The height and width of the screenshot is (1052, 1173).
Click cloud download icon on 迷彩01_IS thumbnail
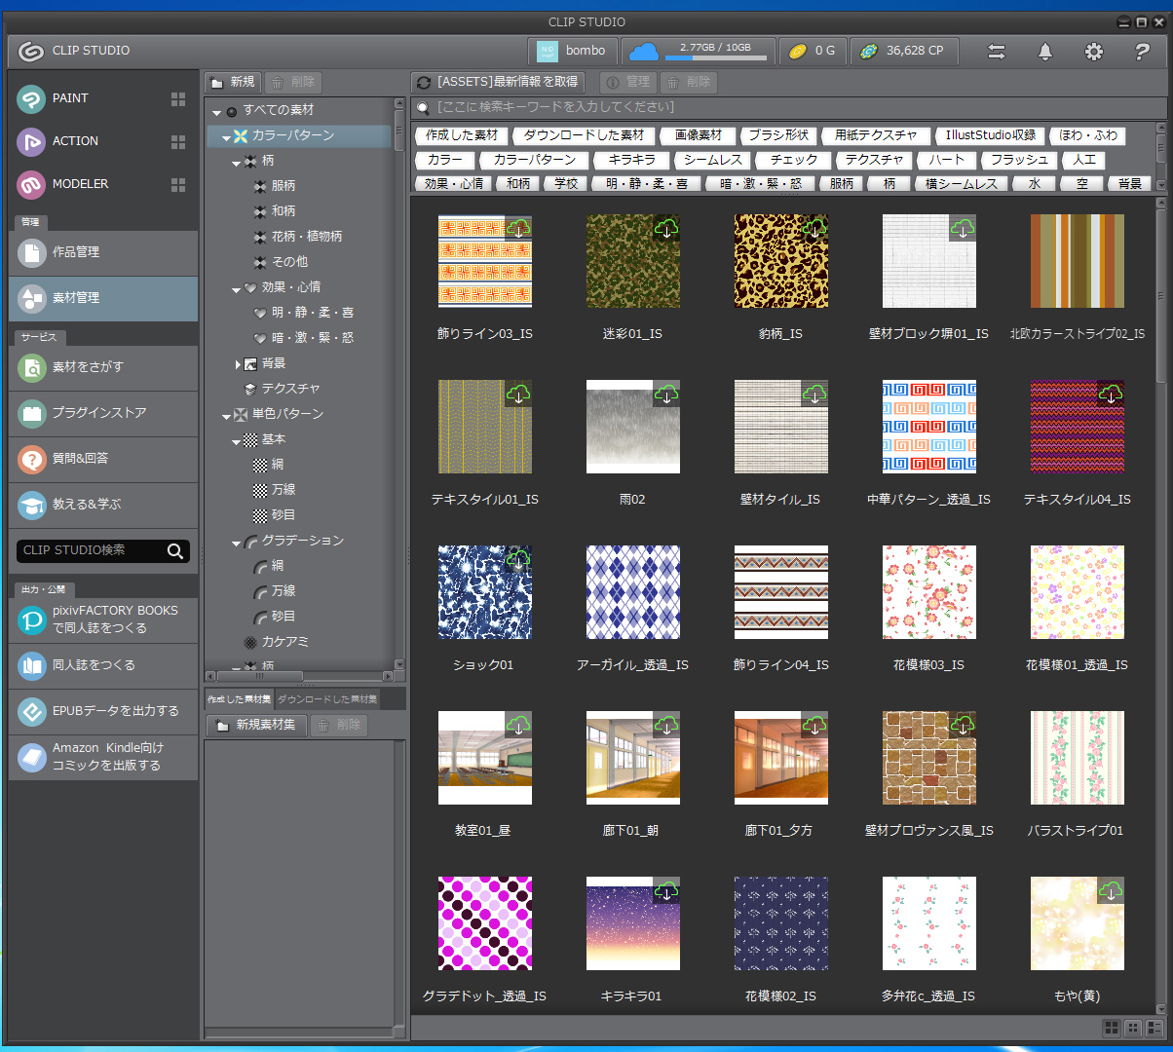pyautogui.click(x=666, y=229)
